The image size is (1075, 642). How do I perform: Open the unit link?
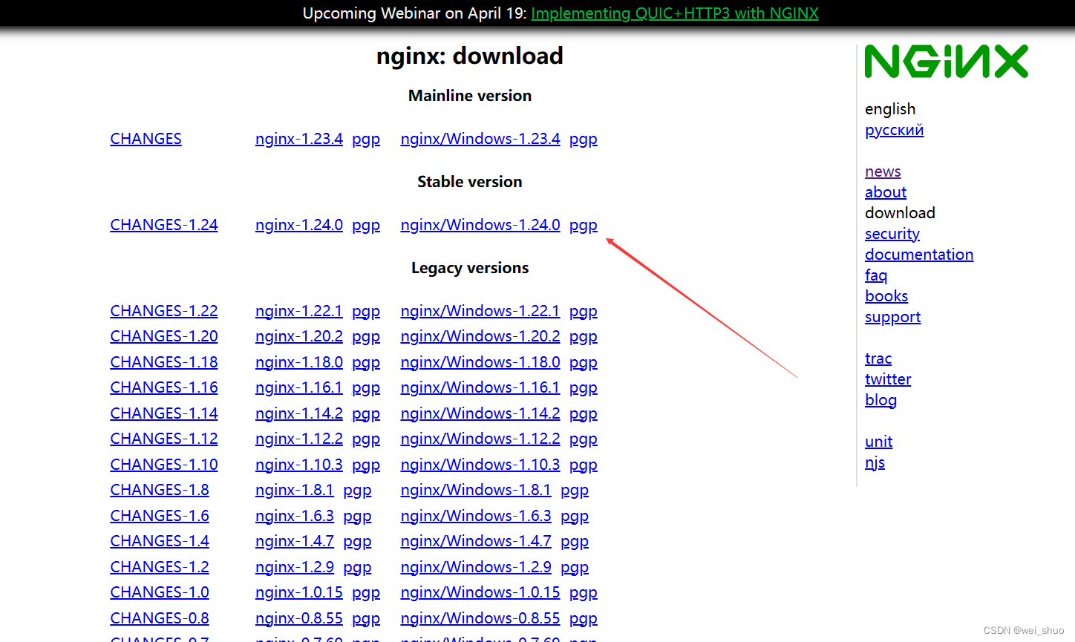[x=878, y=442]
